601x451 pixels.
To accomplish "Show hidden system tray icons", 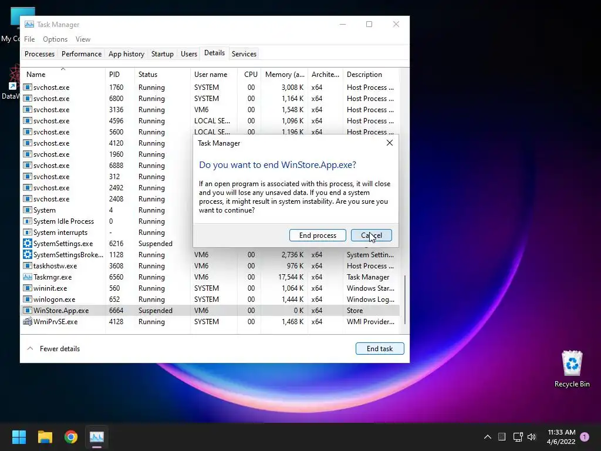I will (488, 437).
